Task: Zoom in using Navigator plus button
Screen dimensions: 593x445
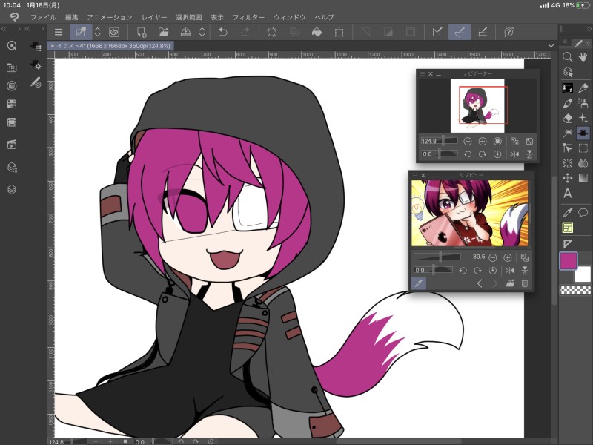Action: pos(483,141)
